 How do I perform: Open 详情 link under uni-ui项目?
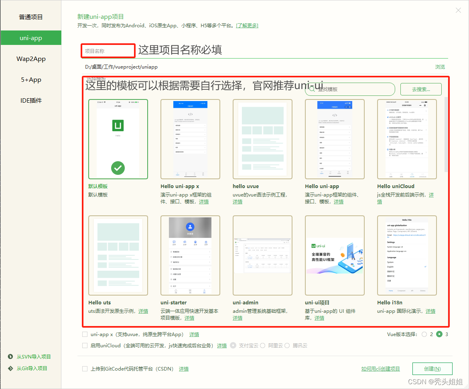(319, 318)
